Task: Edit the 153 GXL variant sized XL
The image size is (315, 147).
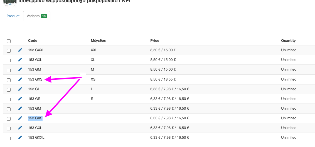Action: click(x=20, y=60)
